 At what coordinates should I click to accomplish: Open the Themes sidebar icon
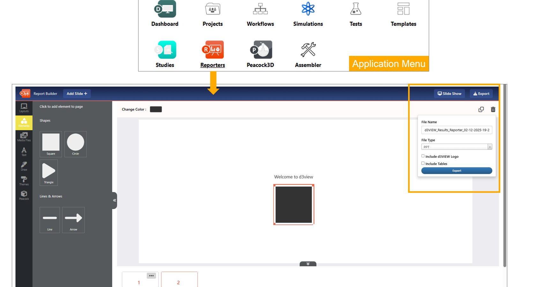pos(24,181)
